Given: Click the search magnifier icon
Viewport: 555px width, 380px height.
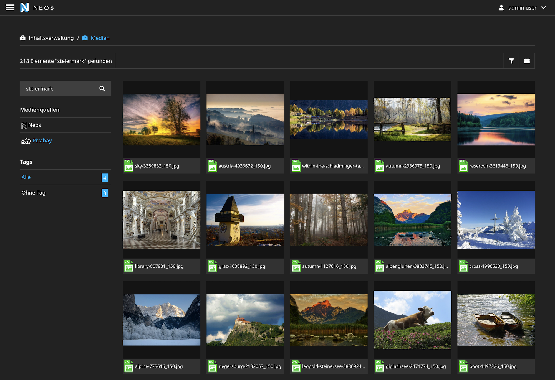Looking at the screenshot, I should 102,88.
